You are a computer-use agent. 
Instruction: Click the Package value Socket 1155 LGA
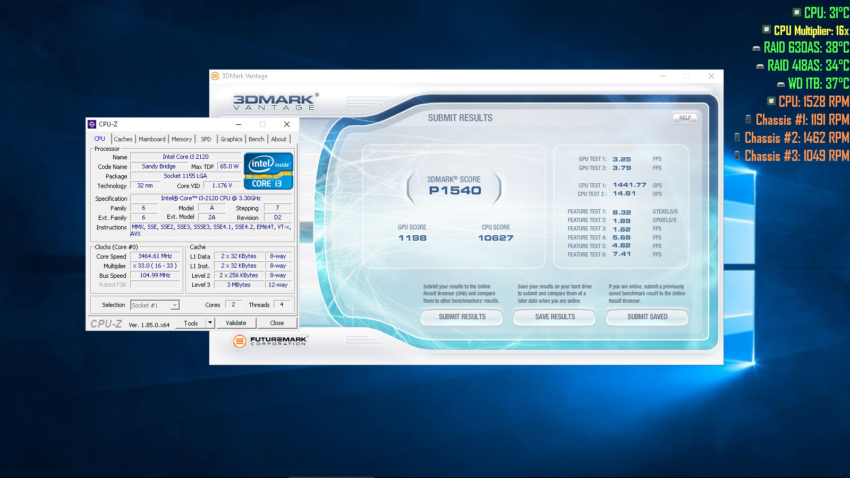(x=185, y=176)
